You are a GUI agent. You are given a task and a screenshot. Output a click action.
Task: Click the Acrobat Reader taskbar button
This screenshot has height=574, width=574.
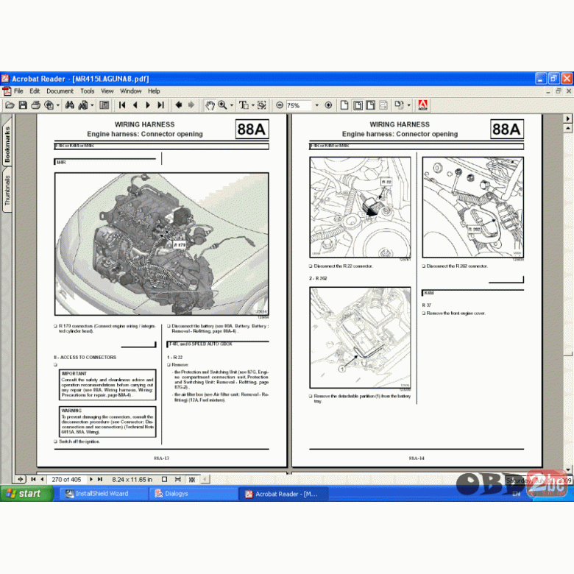(x=283, y=494)
